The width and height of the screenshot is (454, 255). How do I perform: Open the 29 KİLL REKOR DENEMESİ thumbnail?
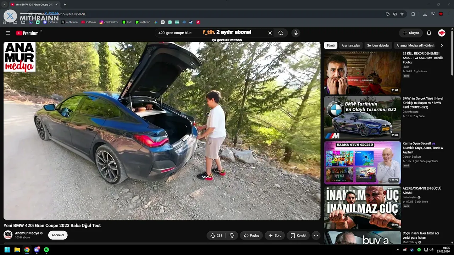[362, 73]
